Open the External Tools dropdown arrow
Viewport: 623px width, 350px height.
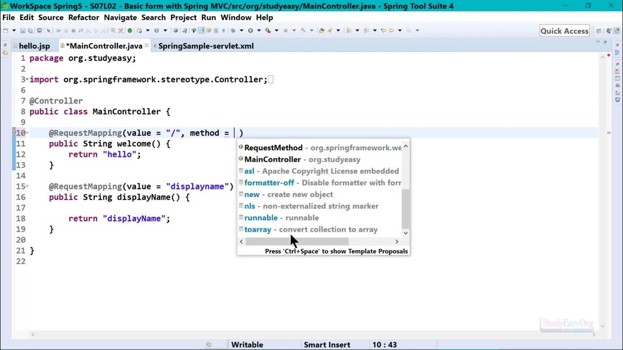tap(276, 31)
